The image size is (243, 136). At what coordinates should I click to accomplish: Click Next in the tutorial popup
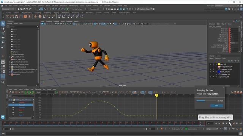pyautogui.click(x=216, y=106)
